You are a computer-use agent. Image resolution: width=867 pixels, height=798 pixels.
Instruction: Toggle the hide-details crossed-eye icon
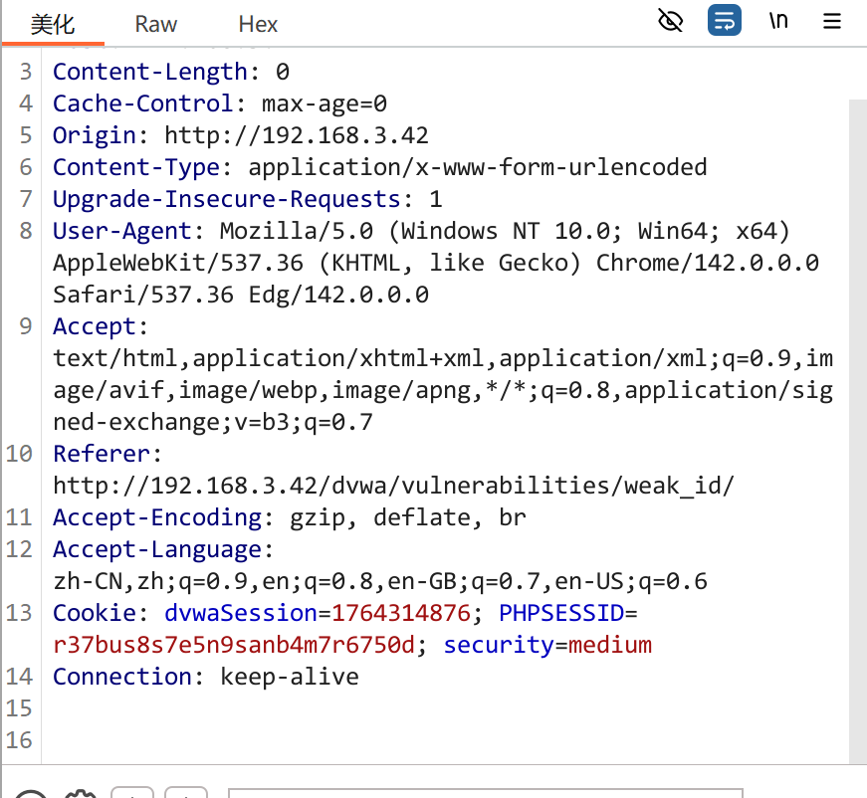(670, 21)
